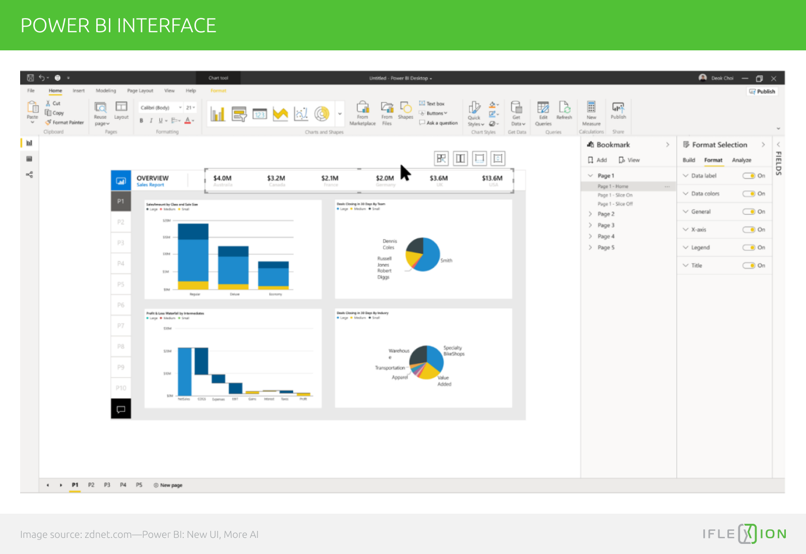Toggle Legend switch
The image size is (806, 554).
point(749,248)
